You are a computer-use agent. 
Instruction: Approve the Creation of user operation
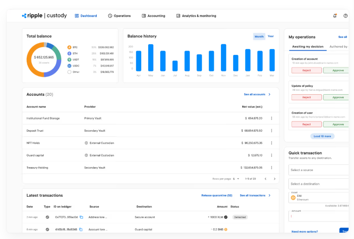pyautogui.click(x=336, y=124)
